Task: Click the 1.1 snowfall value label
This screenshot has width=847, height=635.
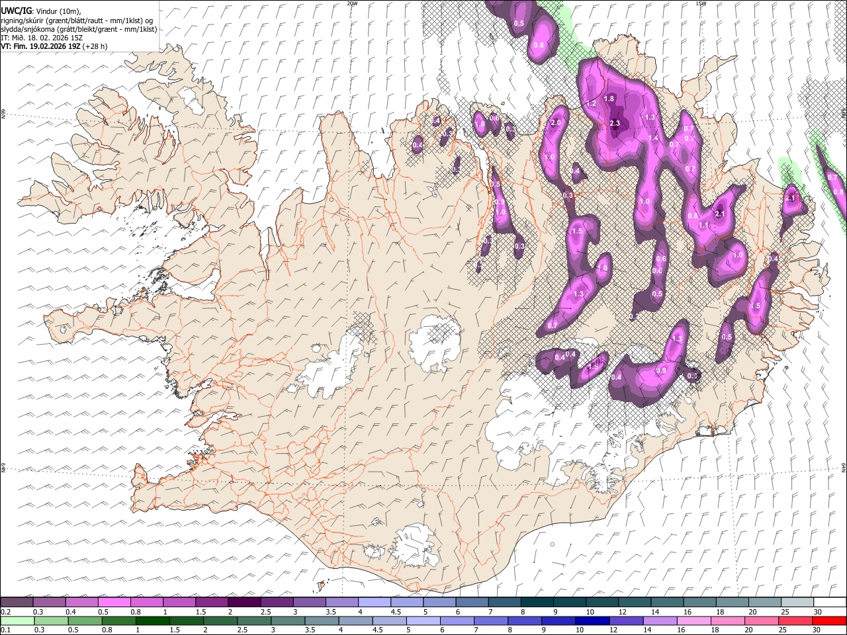Action: (703, 225)
